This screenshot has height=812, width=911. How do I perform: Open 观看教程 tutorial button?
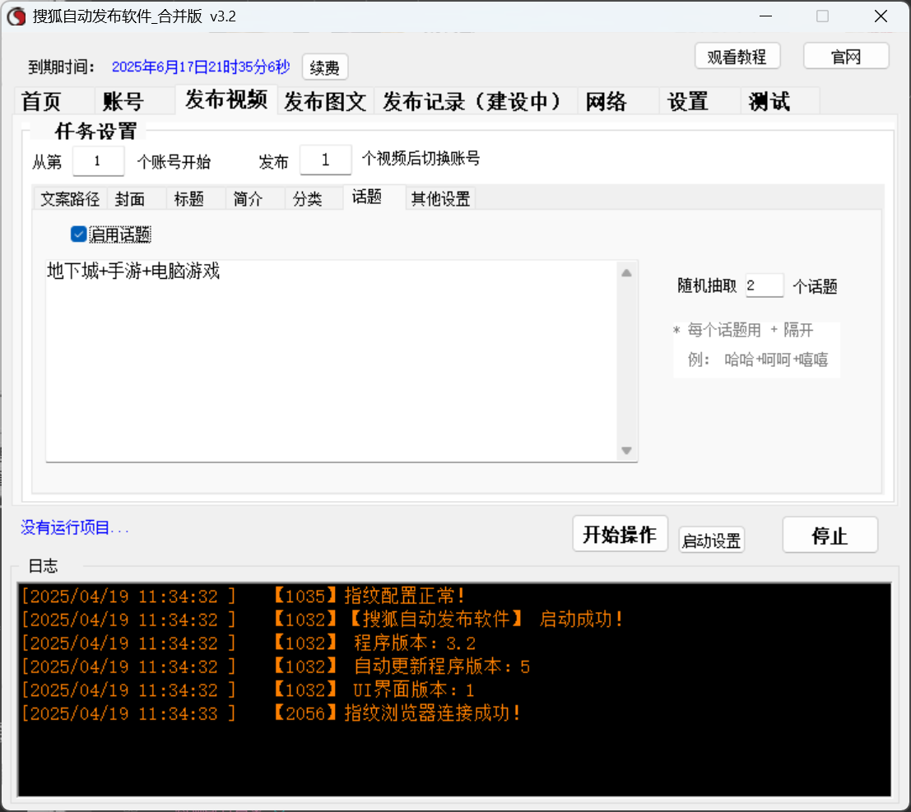coord(737,56)
